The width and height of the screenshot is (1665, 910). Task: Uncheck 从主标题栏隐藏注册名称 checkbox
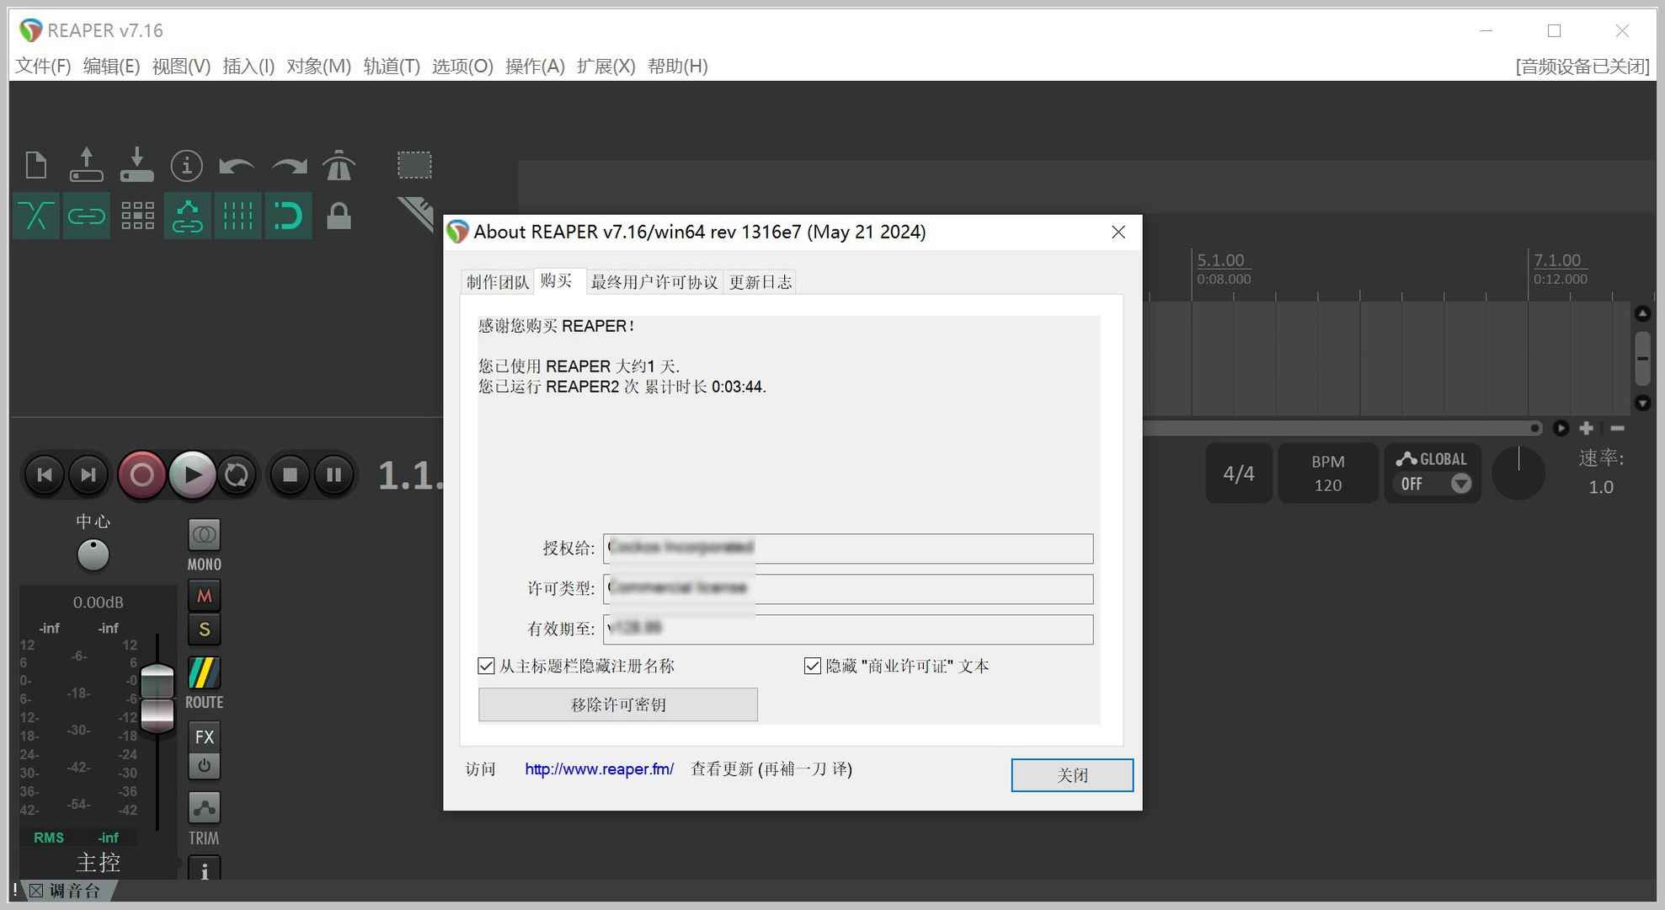[x=486, y=666]
